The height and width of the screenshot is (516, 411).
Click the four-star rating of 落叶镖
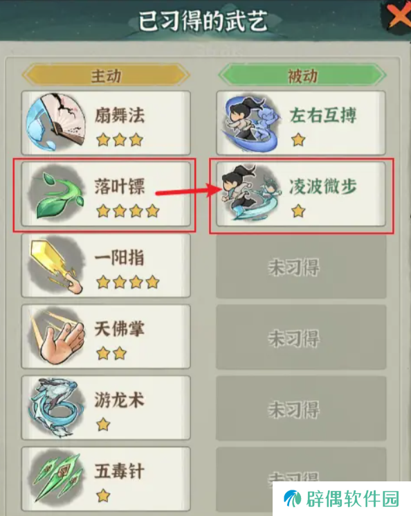pyautogui.click(x=128, y=211)
